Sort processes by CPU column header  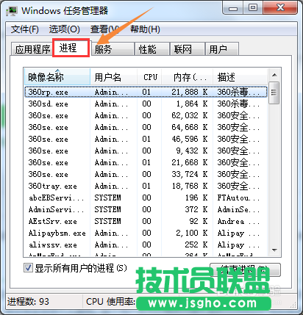coord(149,77)
